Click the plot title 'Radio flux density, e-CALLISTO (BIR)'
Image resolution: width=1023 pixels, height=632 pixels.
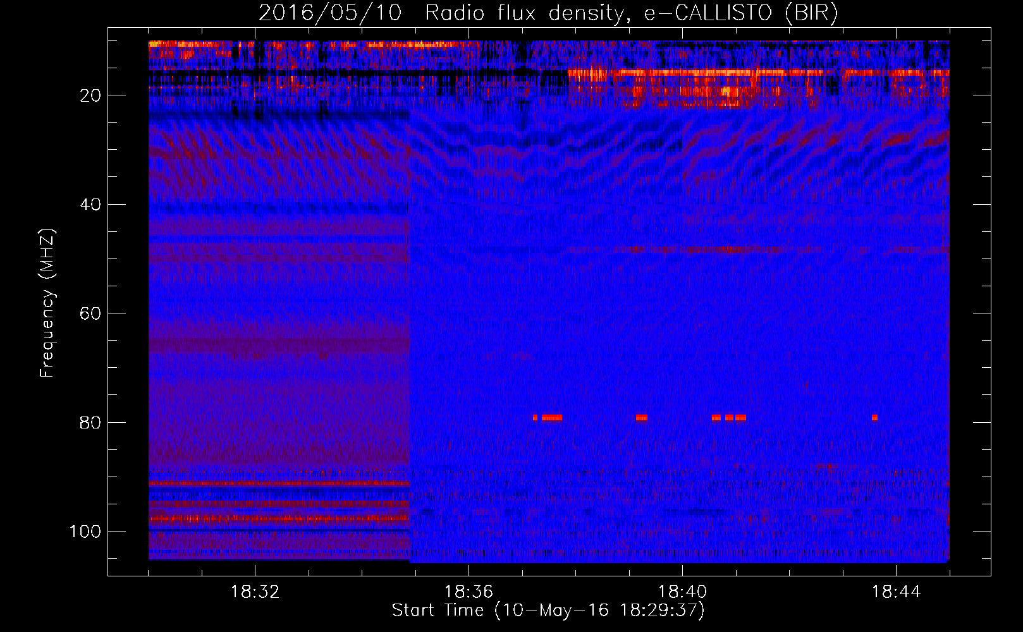pyautogui.click(x=632, y=13)
